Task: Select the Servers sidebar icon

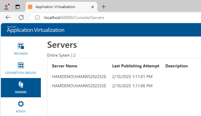Action: pyautogui.click(x=21, y=85)
